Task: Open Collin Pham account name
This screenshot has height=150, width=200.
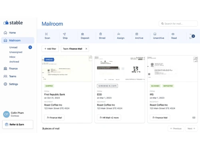Action: pyautogui.click(x=17, y=113)
